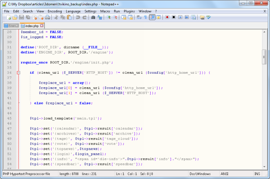Open the Window menu
This screenshot has width=270, height=179.
145,11
